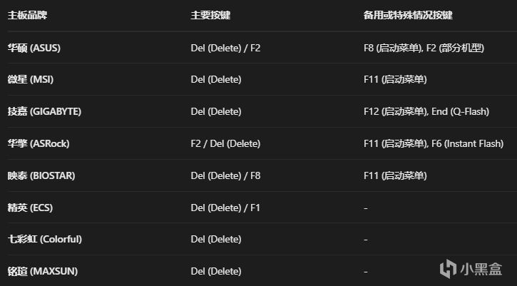Select the 主要按键 column header
This screenshot has width=517, height=286.
[210, 15]
